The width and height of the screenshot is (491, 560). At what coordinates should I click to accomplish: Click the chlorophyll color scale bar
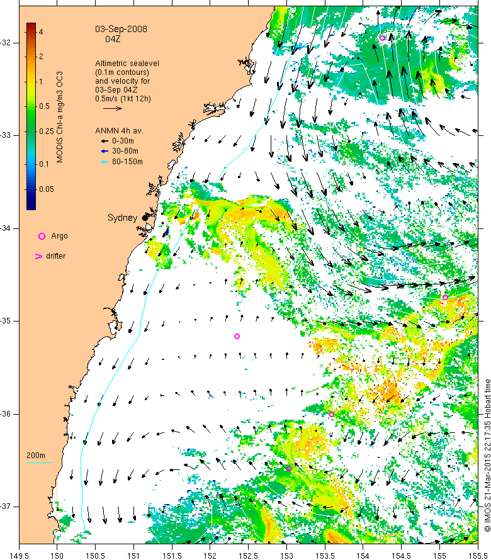point(31,116)
